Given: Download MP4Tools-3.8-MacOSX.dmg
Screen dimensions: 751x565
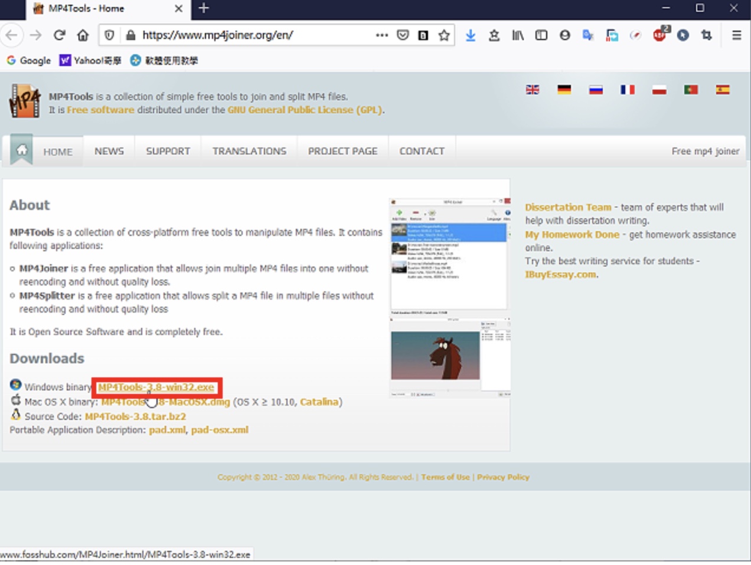Looking at the screenshot, I should 165,402.
